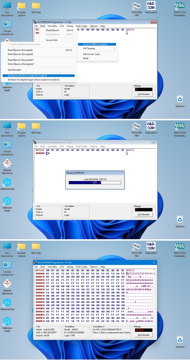Choose Read EEprom (Decrypted) * entry
190x361 pixels.
39,60
